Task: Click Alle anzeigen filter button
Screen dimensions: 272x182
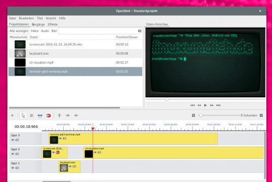Action: (19, 31)
